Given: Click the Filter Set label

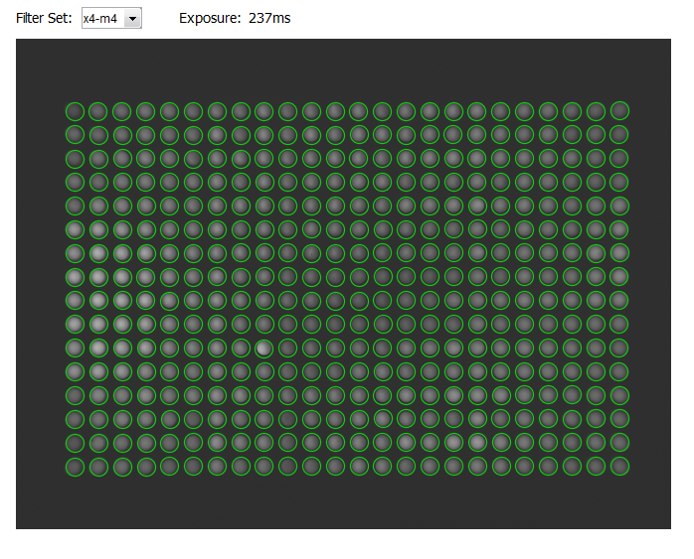Looking at the screenshot, I should (44, 19).
